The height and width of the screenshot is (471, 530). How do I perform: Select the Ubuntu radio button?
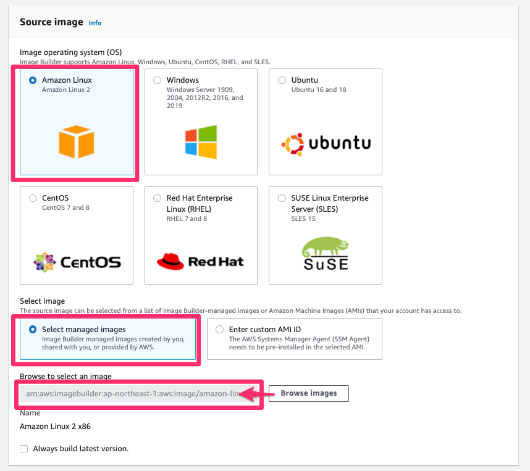[x=282, y=80]
